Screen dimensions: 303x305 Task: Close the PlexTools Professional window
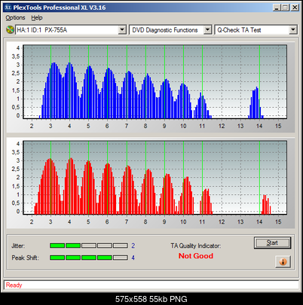pyautogui.click(x=295, y=8)
